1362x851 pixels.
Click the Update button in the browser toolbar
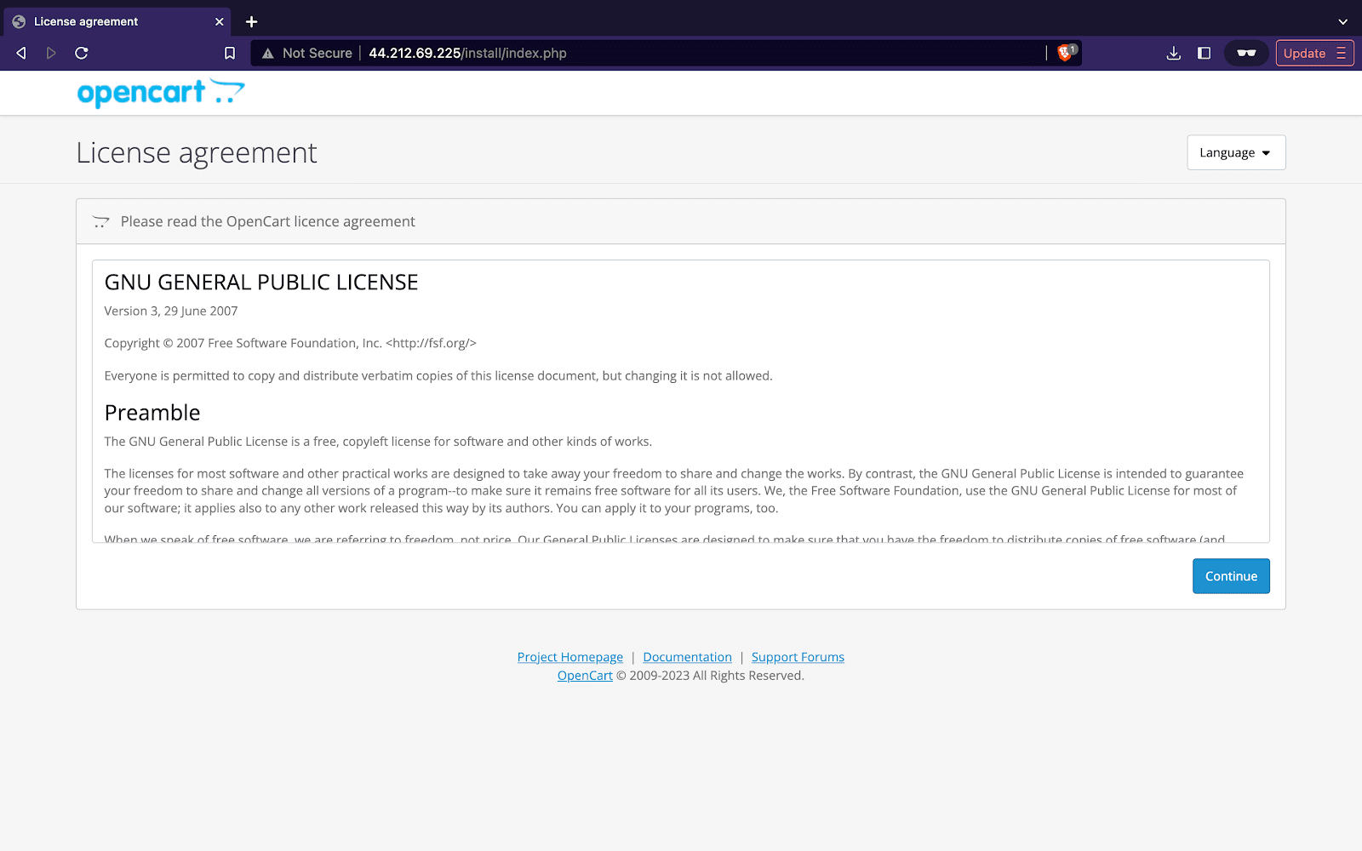[1314, 53]
